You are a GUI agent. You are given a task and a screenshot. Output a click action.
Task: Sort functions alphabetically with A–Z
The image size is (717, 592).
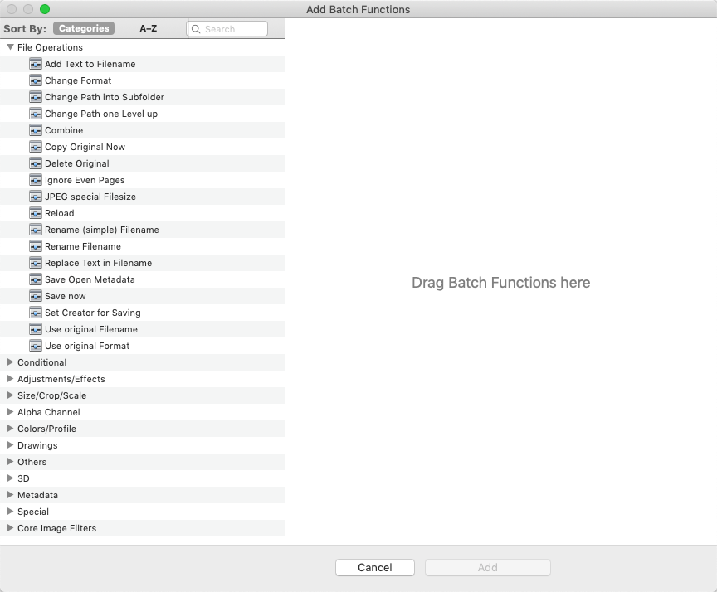click(149, 28)
